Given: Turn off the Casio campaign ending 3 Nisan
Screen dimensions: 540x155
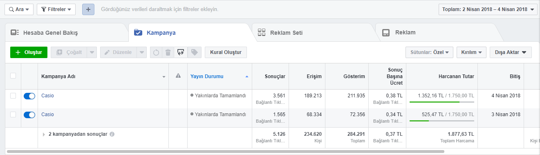Looking at the screenshot, I should click(29, 115).
